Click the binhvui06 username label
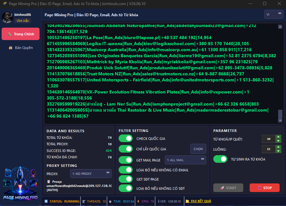286x206 pixels. [x=23, y=15]
